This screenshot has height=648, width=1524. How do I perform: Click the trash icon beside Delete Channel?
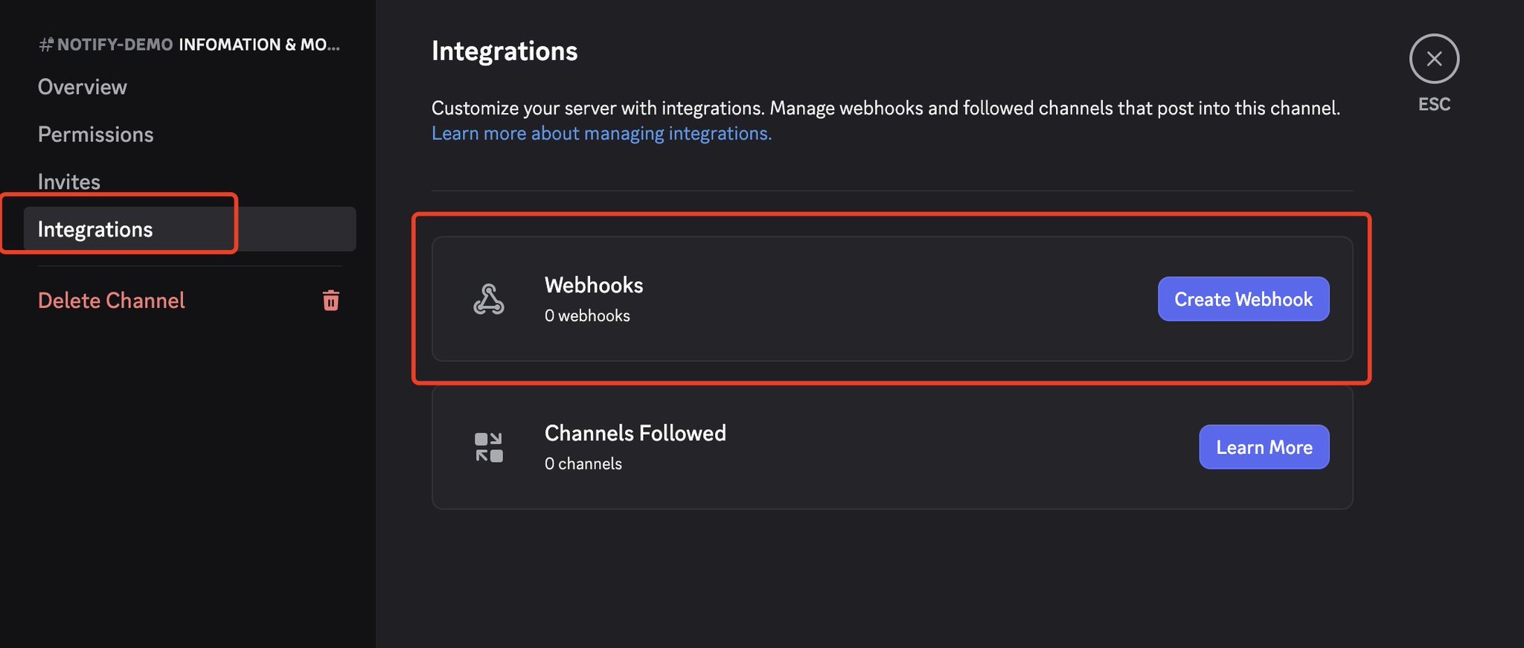[331, 301]
